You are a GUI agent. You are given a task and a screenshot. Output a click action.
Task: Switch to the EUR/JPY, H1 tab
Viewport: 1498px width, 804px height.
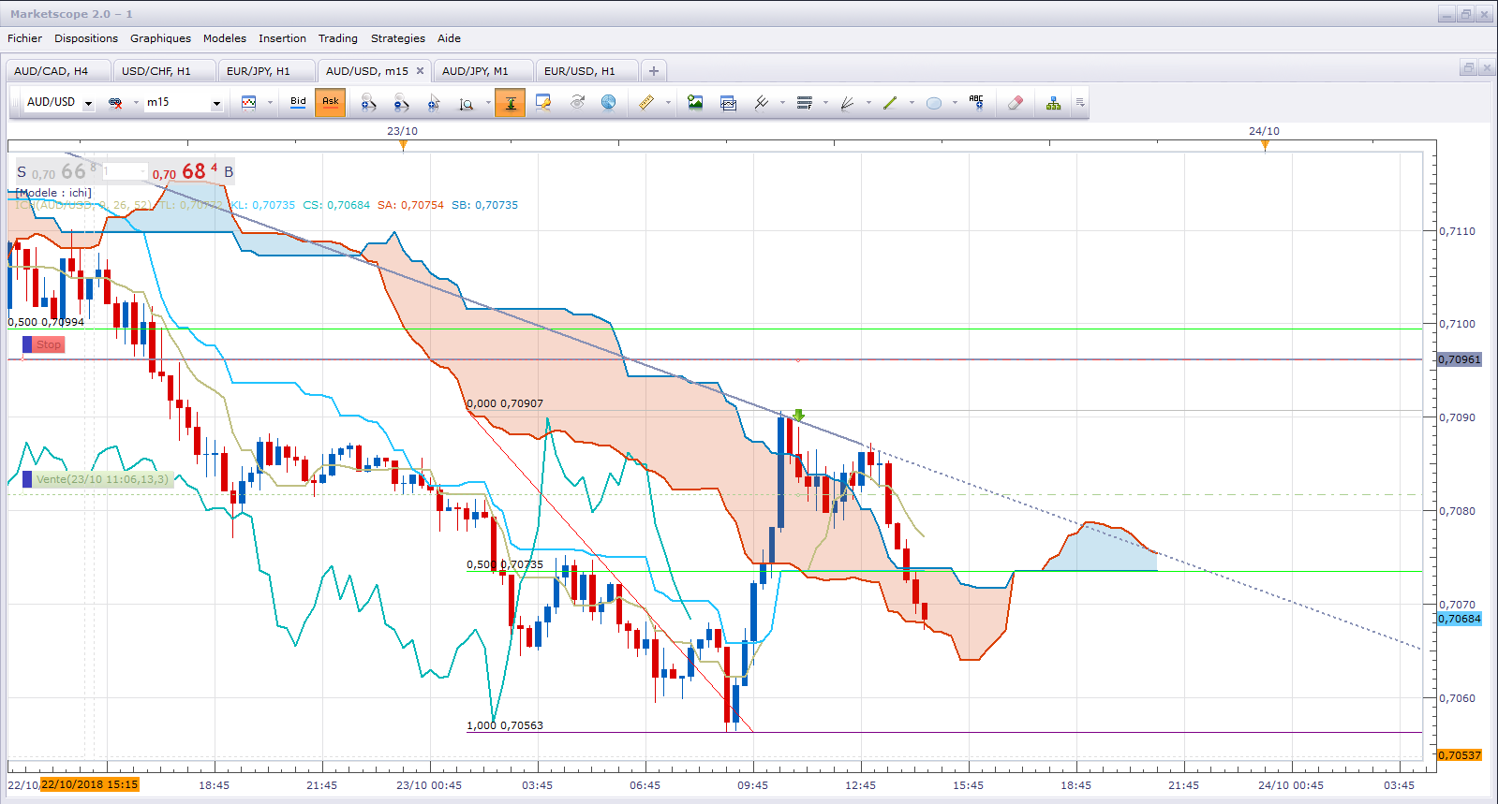coord(266,71)
